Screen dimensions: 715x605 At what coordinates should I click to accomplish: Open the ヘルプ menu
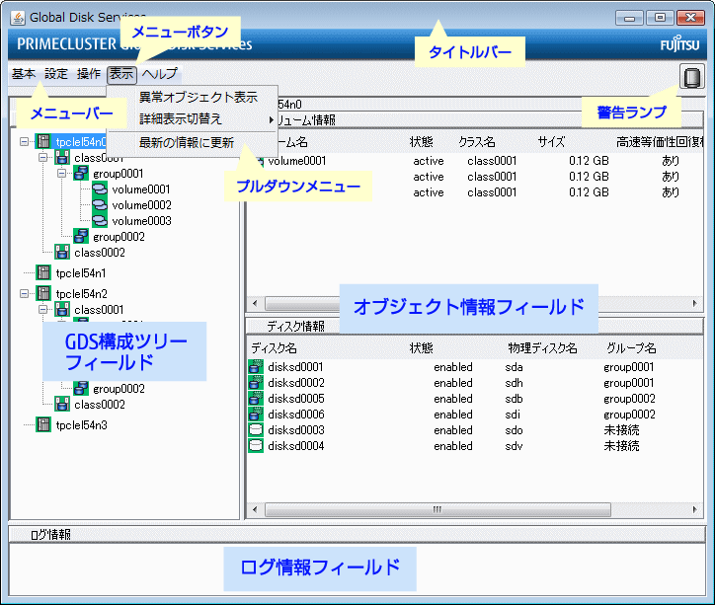[x=160, y=74]
